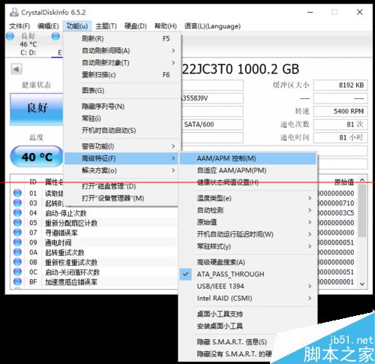Expand the 常驻样式(y) submenu
375x364 pixels.
click(247, 246)
